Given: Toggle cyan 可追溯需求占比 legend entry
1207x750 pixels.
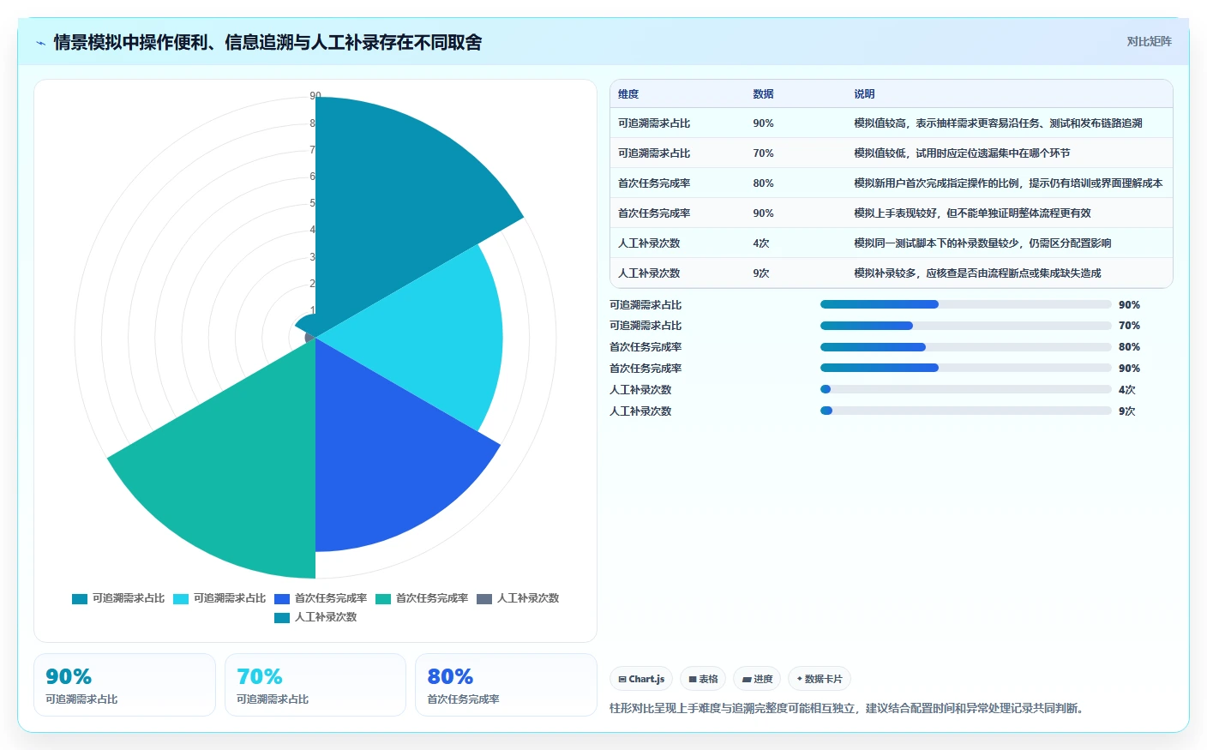Looking at the screenshot, I should (219, 598).
